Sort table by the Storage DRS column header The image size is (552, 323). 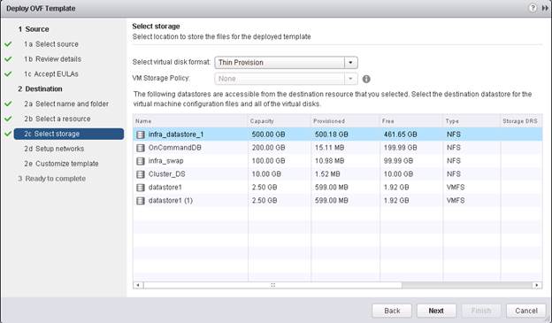[521, 121]
